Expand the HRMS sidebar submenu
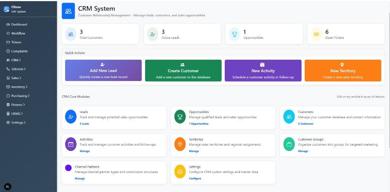 [22, 114]
